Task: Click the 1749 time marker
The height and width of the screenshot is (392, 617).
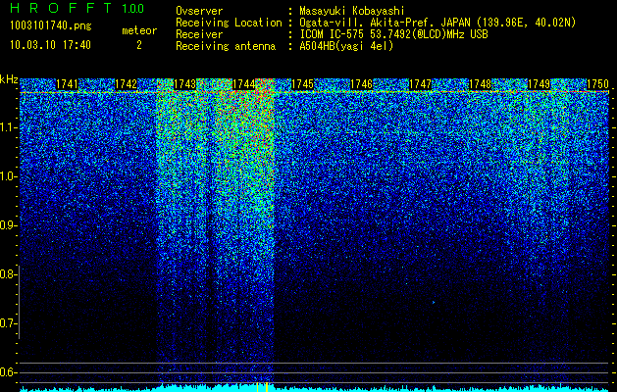Action: pyautogui.click(x=539, y=84)
